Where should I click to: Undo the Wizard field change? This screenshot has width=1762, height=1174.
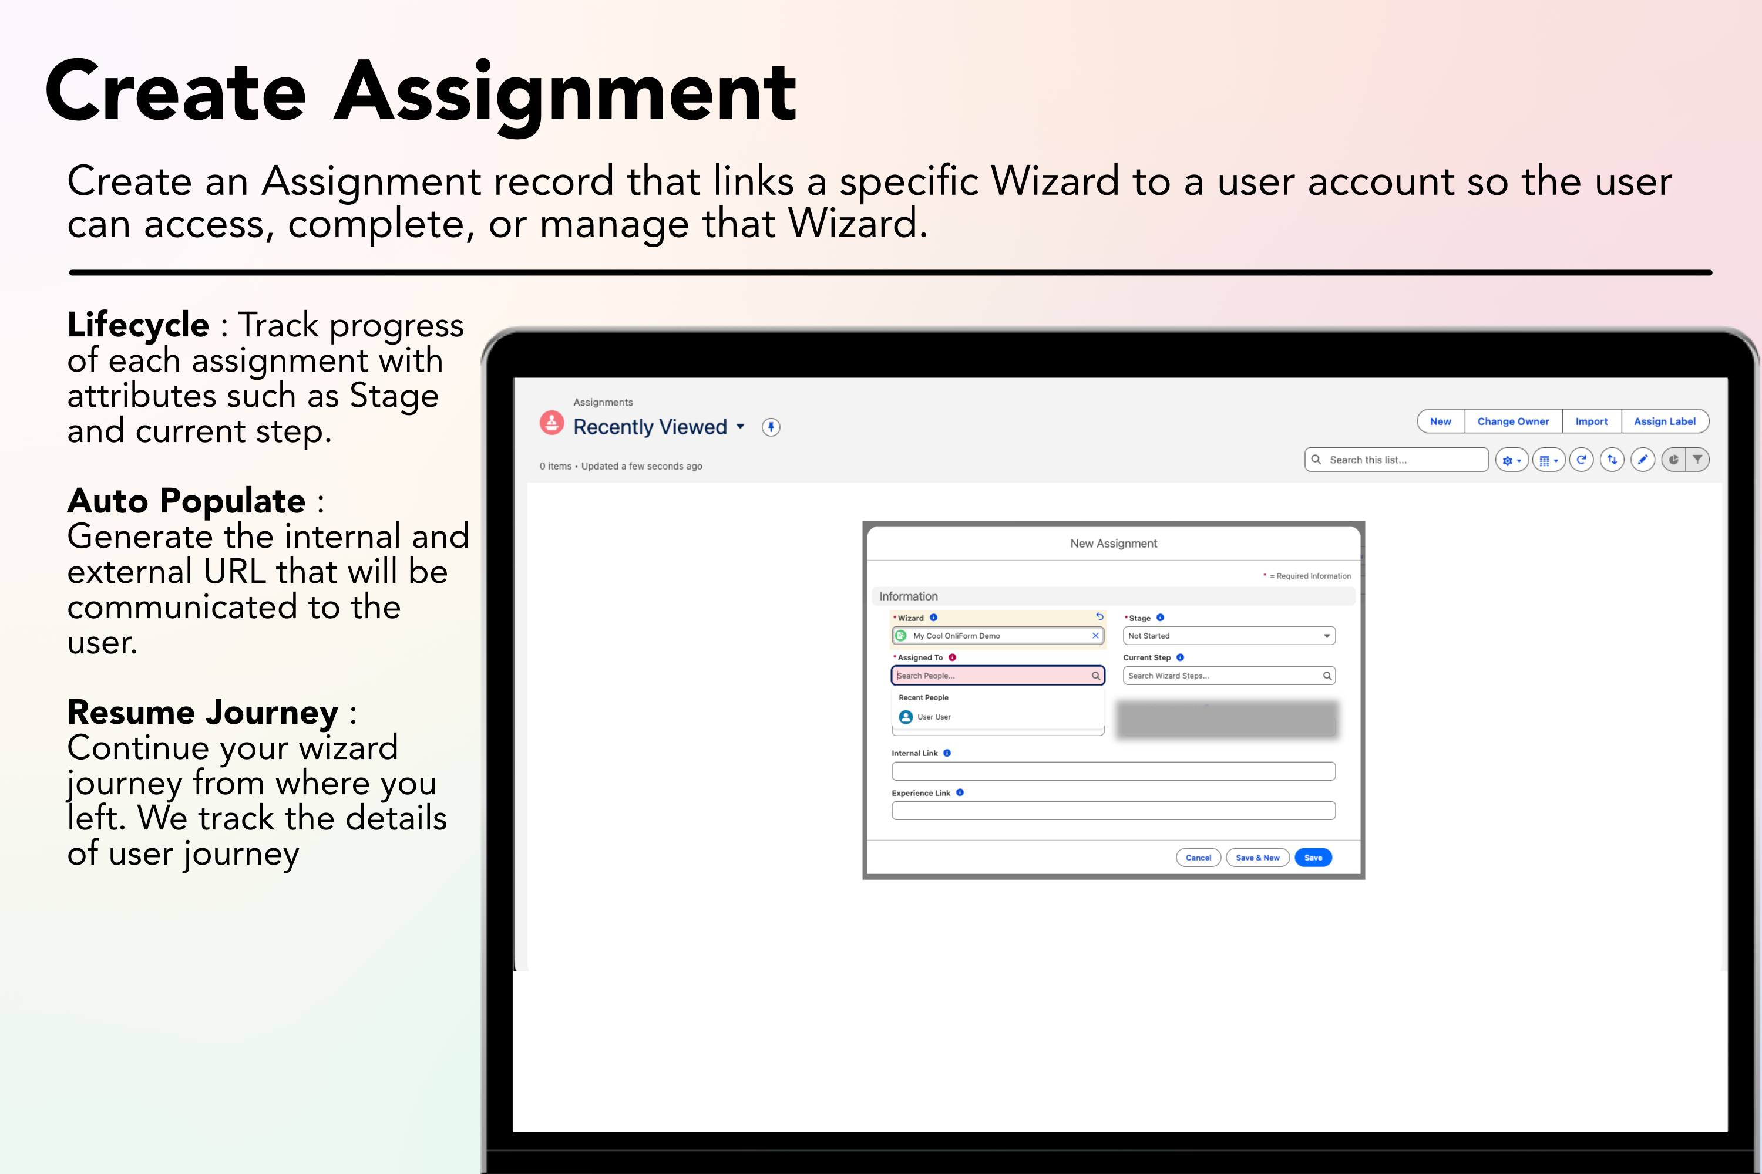click(1099, 617)
